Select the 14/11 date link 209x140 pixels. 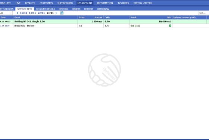32,13
